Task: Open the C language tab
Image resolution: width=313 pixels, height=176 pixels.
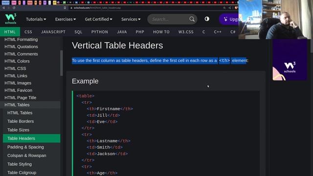Action: (203, 32)
